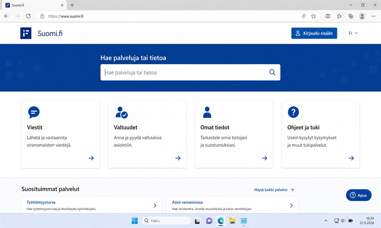Click the Valtuudet person-check icon

[122, 112]
